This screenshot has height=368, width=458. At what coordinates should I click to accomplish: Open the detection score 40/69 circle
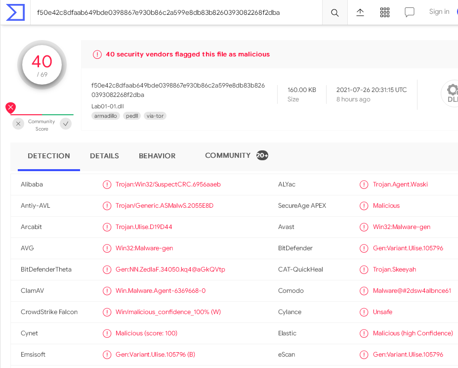click(x=42, y=65)
